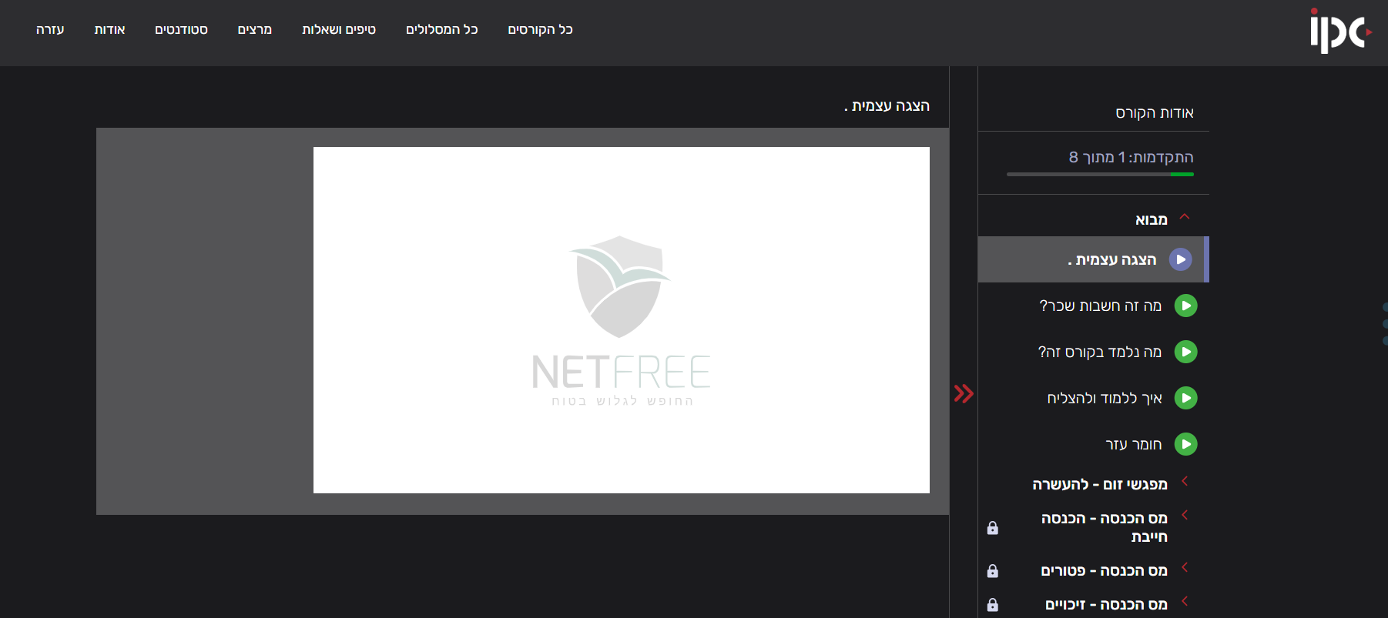Click the מס הכנסה - זיכויים section heading

point(1106,605)
